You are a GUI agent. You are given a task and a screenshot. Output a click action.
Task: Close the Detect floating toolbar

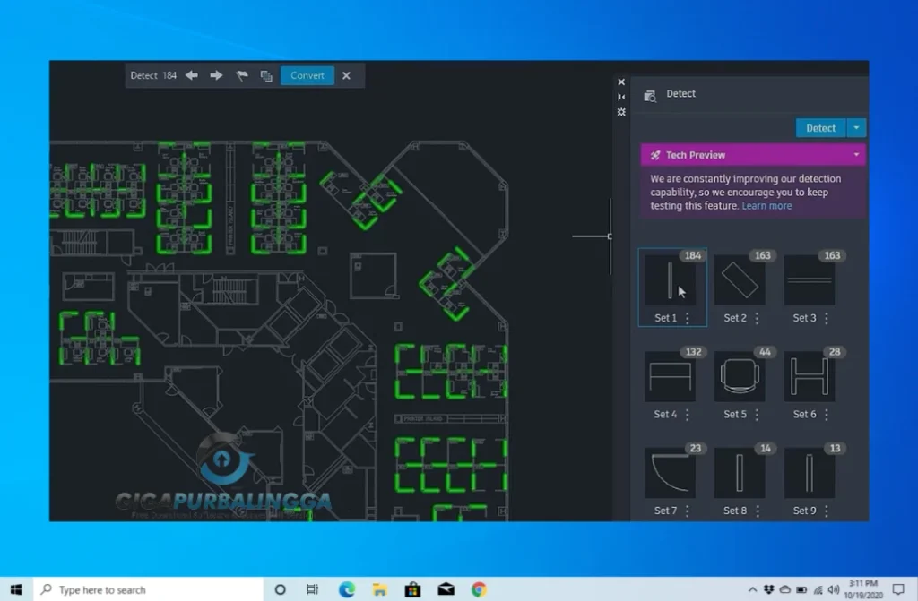tap(347, 75)
